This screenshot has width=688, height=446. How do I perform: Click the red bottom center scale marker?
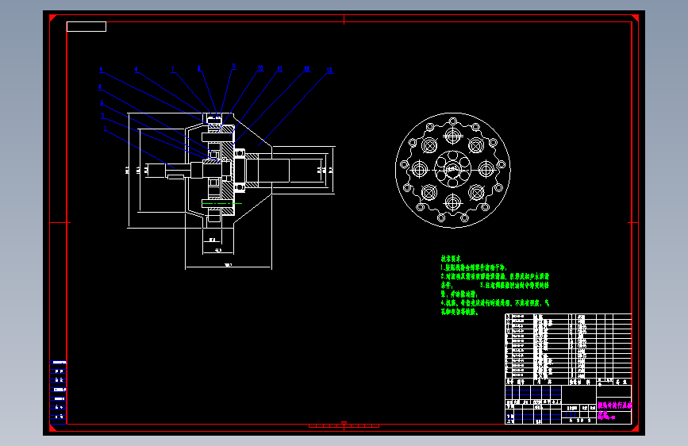coord(344,425)
